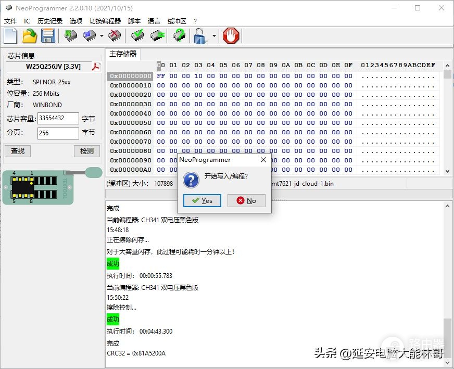Image resolution: width=454 pixels, height=369 pixels.
Task: Click the log panel scroll up arrow
Action: coord(447,206)
